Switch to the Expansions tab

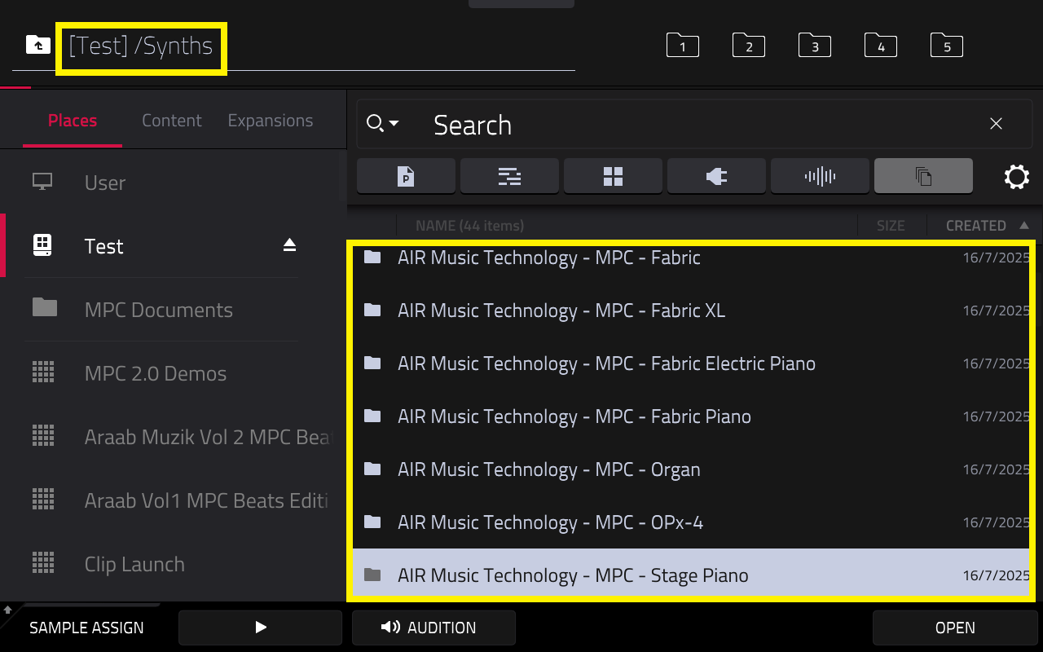[271, 121]
